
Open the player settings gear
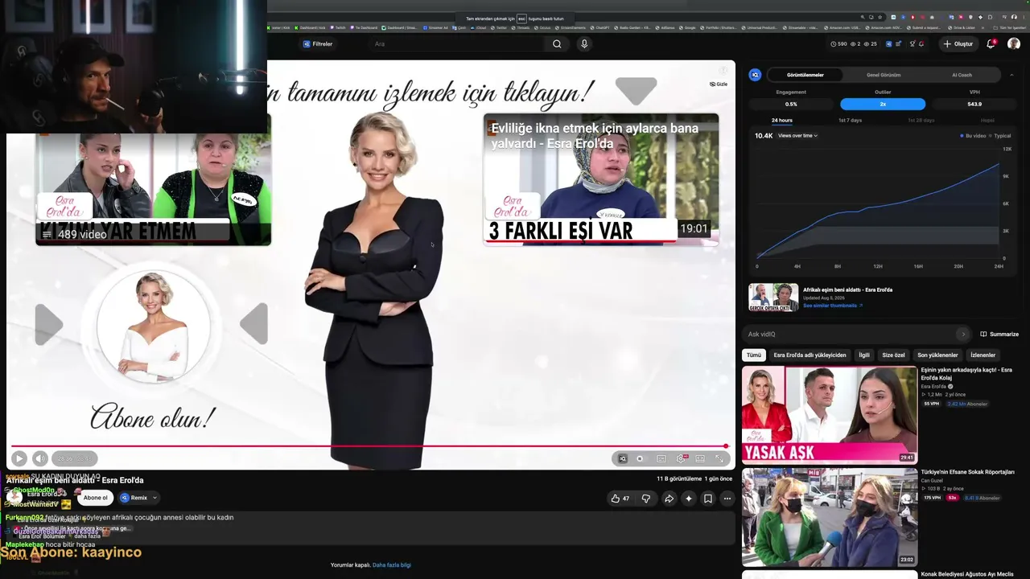tap(681, 458)
